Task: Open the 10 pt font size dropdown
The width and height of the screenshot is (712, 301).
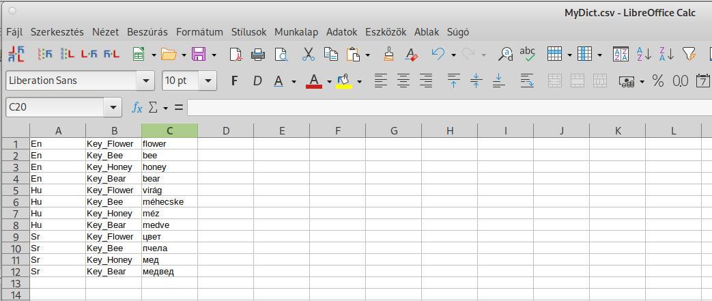Action: pyautogui.click(x=208, y=81)
